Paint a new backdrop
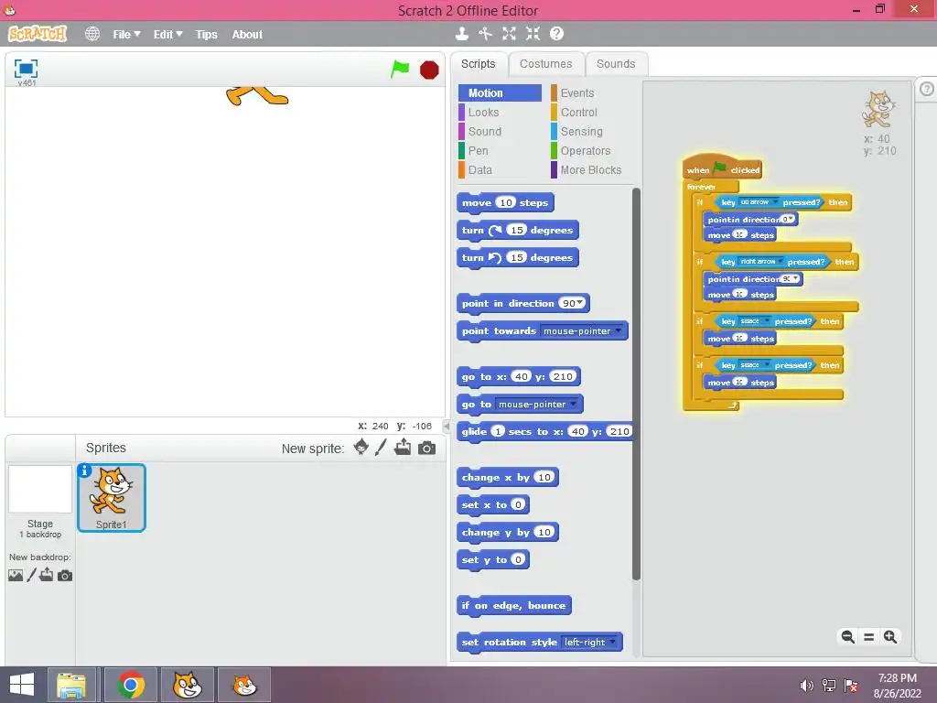937x703 pixels. [x=32, y=575]
